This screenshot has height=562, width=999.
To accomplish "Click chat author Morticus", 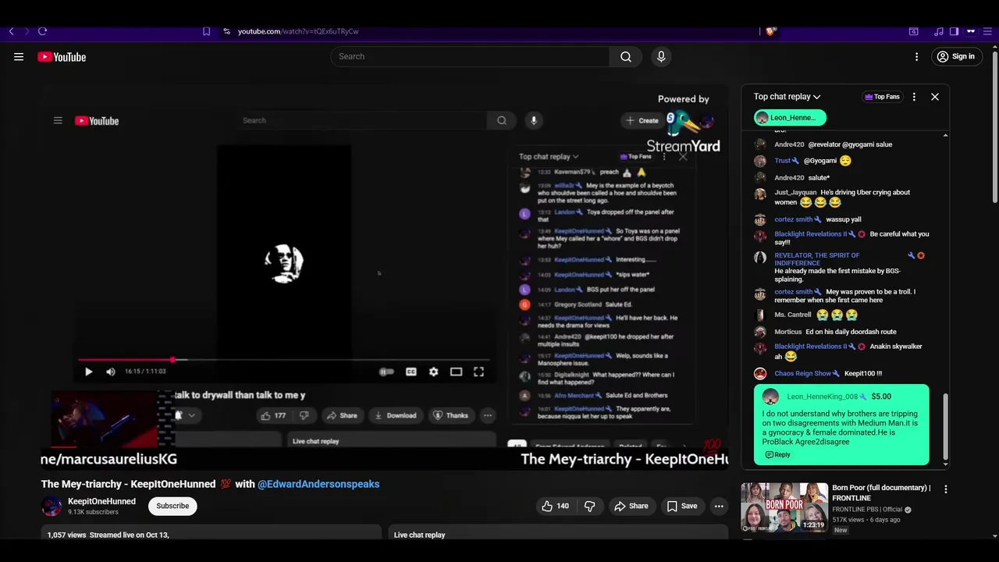I will (x=788, y=332).
